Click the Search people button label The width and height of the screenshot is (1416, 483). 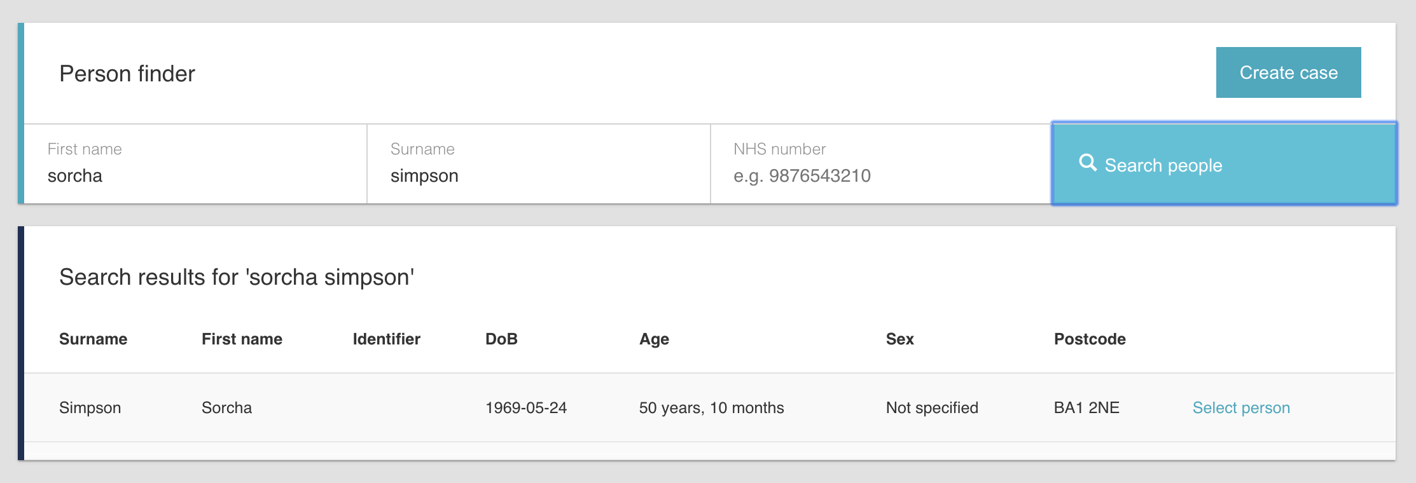[x=1163, y=165]
